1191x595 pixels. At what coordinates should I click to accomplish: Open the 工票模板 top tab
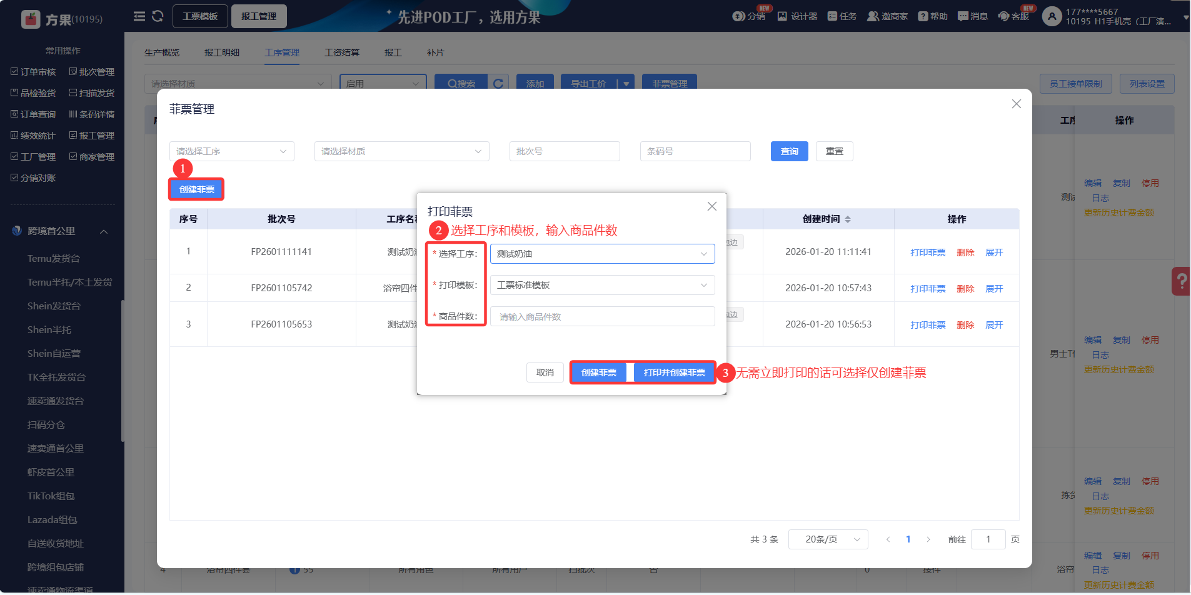point(200,16)
